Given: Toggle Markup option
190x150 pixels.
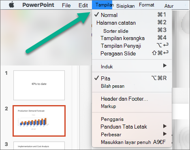Looking at the screenshot, I should click(x=132, y=106).
